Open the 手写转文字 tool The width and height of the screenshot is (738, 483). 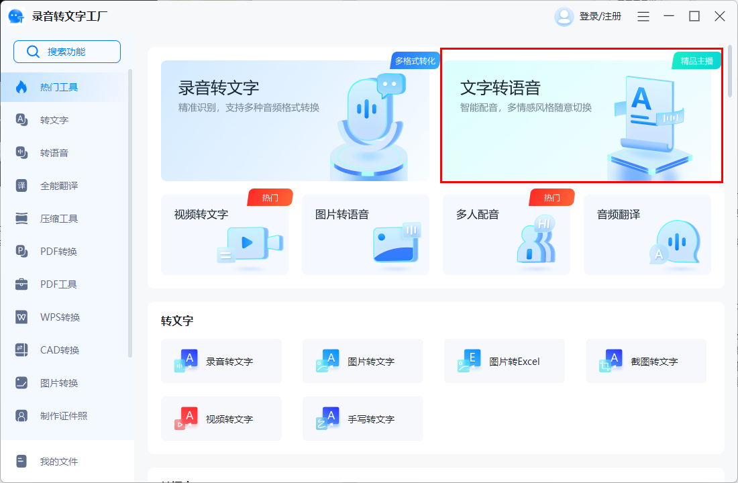coord(362,419)
